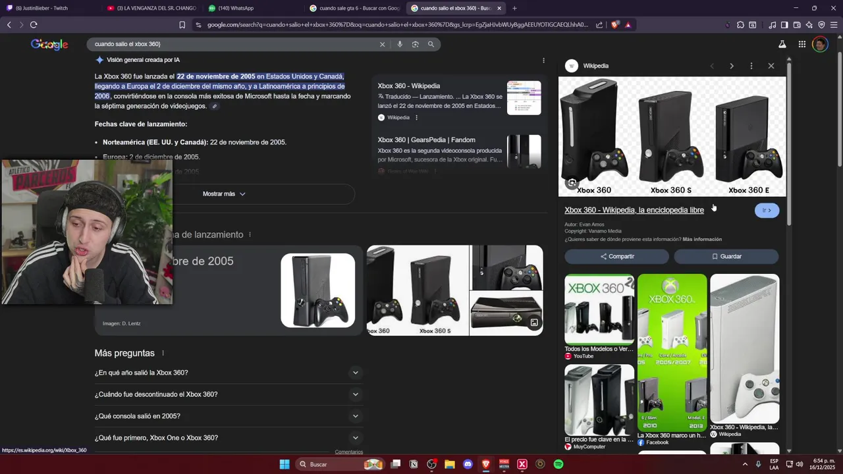Open browser main hamburger menu
This screenshot has height=474, width=843.
pos(834,25)
